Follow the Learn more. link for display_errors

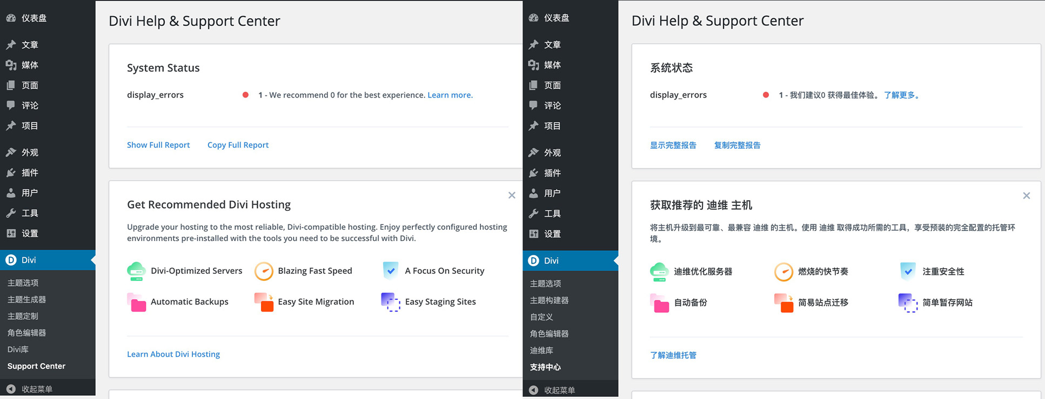[450, 95]
